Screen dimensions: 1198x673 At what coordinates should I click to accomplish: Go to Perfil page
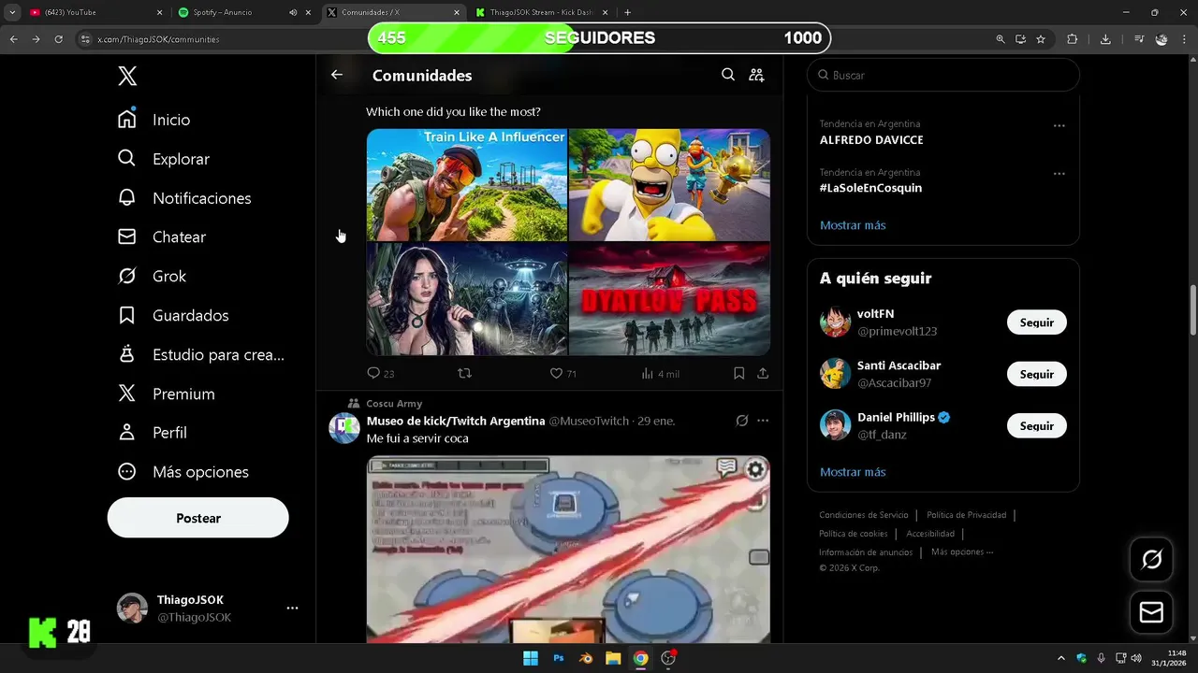pyautogui.click(x=153, y=433)
